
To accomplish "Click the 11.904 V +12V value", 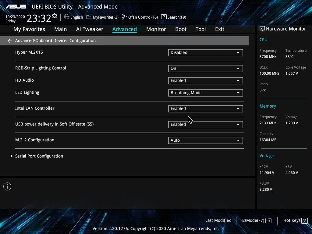I will coord(267,173).
